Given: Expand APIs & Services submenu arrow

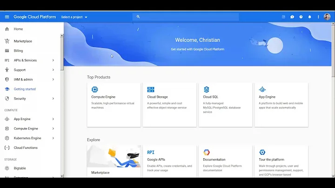Looking at the screenshot, I should [53, 60].
